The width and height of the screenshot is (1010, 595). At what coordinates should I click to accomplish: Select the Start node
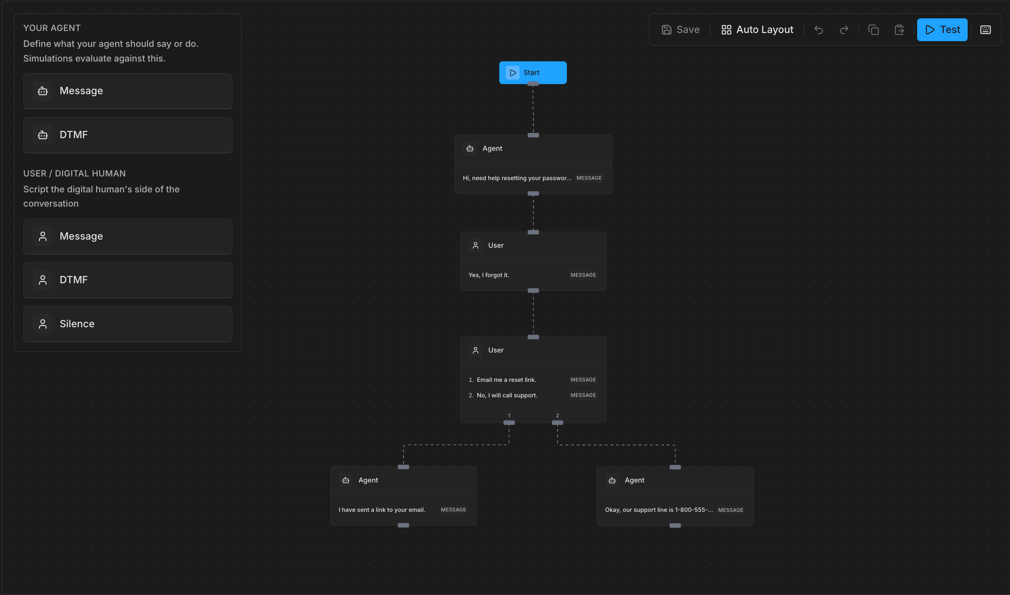533,73
